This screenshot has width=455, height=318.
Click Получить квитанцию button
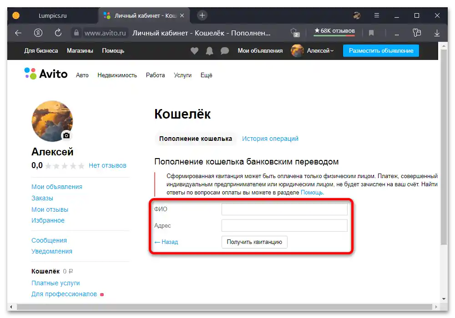click(x=254, y=242)
